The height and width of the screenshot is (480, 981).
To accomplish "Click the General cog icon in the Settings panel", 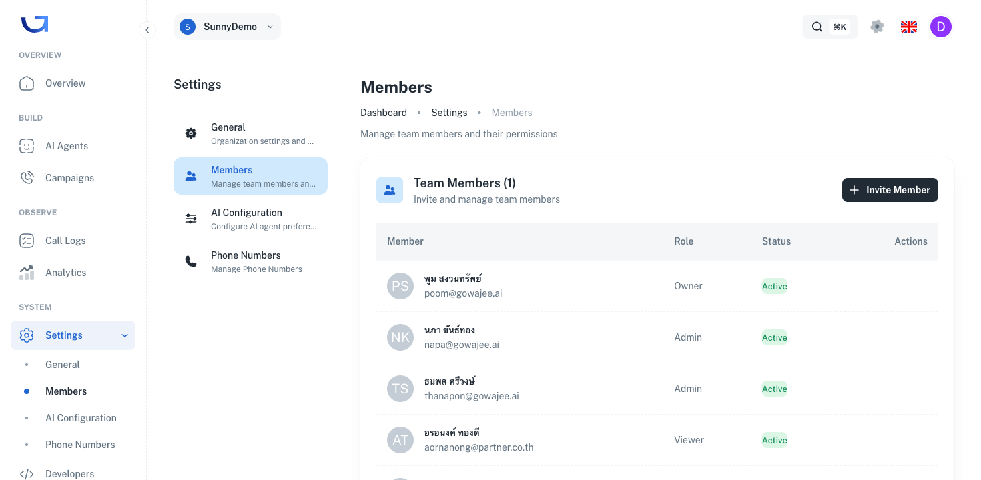I will pos(191,133).
